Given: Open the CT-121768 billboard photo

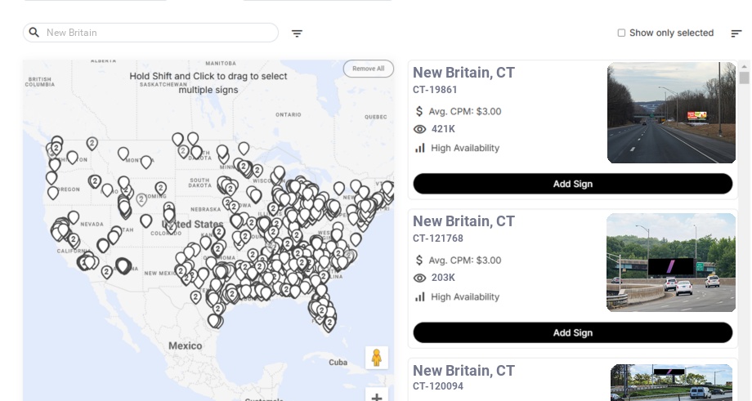Looking at the screenshot, I should [x=671, y=262].
